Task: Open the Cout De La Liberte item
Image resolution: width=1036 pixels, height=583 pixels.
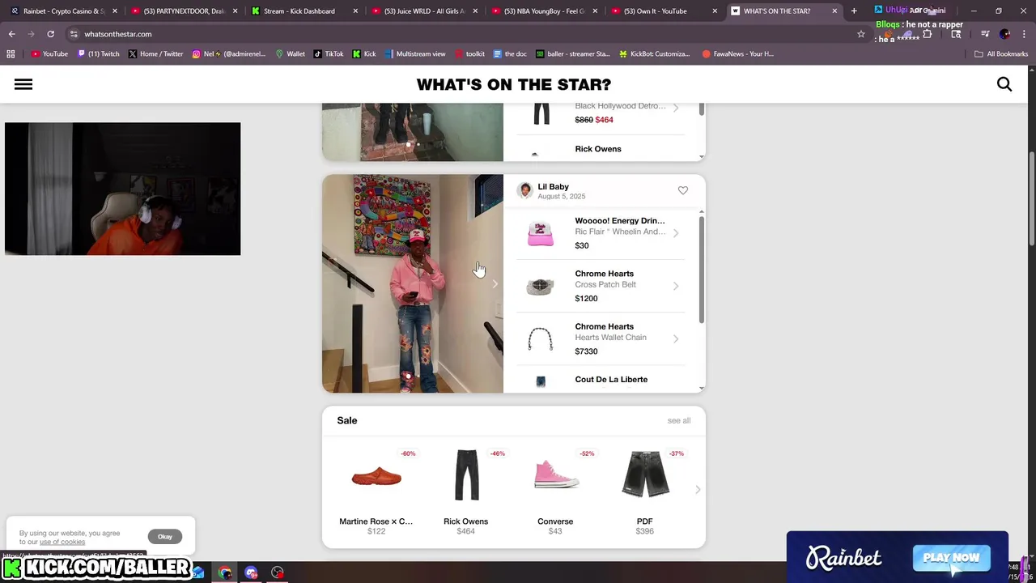Action: pyautogui.click(x=599, y=381)
